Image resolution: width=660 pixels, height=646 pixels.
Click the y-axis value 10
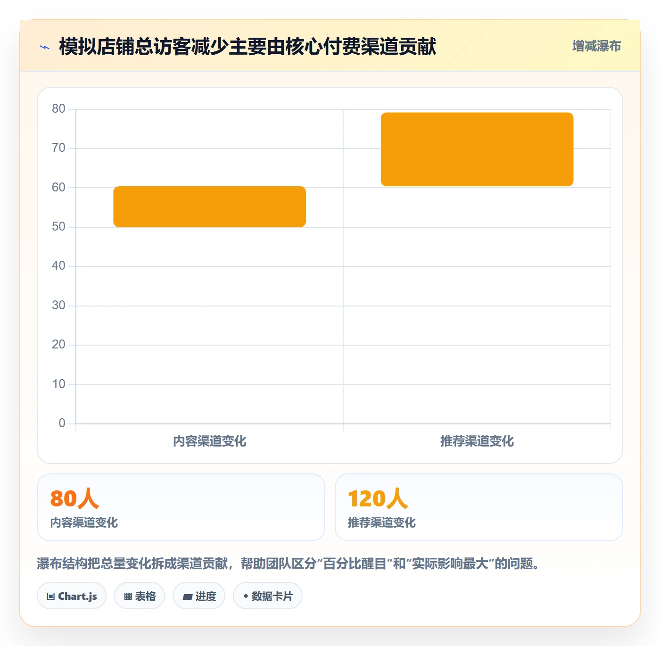point(58,384)
